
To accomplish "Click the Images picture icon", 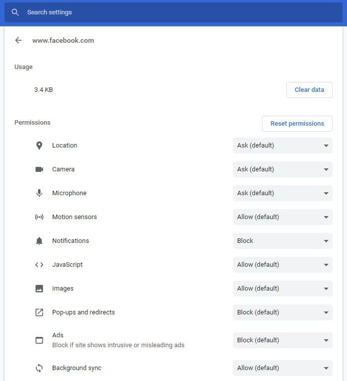I will [39, 289].
